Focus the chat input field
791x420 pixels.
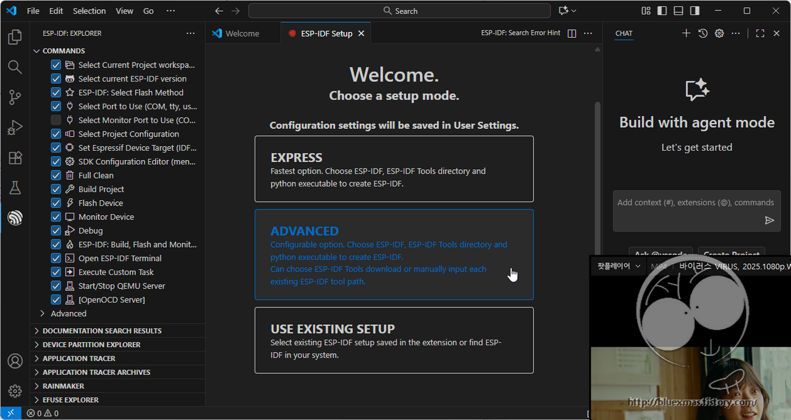[696, 203]
